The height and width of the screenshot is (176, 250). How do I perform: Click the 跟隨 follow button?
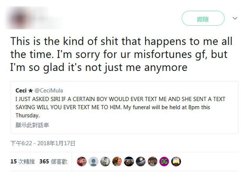pyautogui.click(x=203, y=18)
